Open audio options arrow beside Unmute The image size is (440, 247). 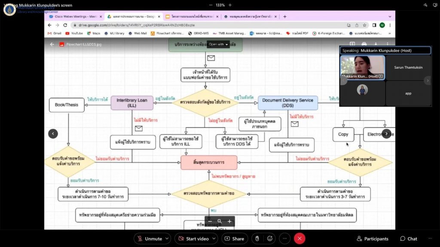tap(167, 238)
